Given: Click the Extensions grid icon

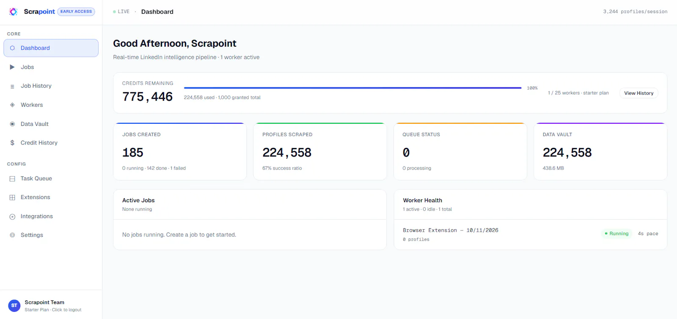Looking at the screenshot, I should coord(12,197).
